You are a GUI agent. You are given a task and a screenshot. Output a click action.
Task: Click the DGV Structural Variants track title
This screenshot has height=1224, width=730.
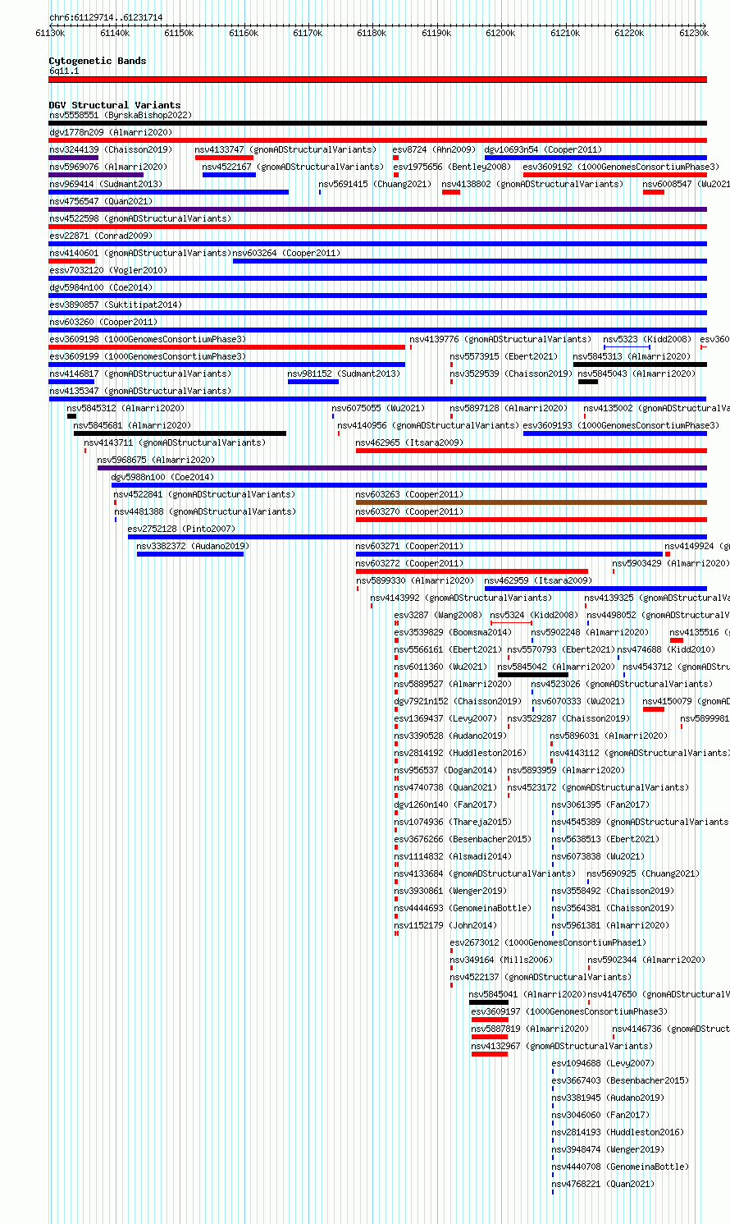coord(115,105)
